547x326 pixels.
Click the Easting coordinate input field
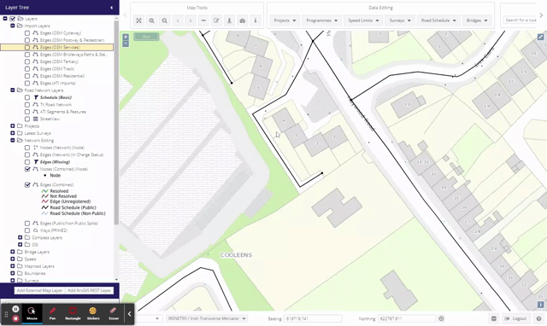(313, 318)
